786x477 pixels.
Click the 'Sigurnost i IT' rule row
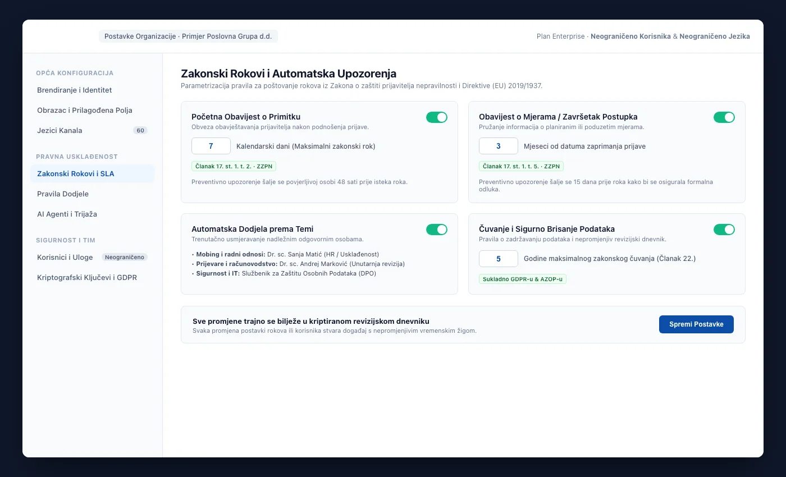[x=284, y=273]
